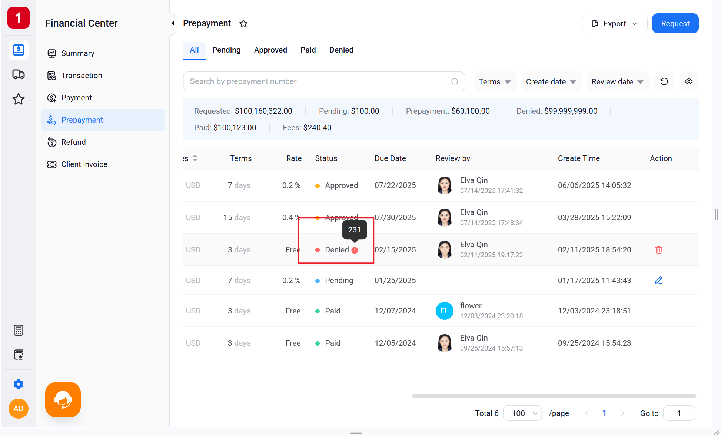Image resolution: width=721 pixels, height=436 pixels.
Task: Open favorites star in left rail
Action: pos(18,99)
